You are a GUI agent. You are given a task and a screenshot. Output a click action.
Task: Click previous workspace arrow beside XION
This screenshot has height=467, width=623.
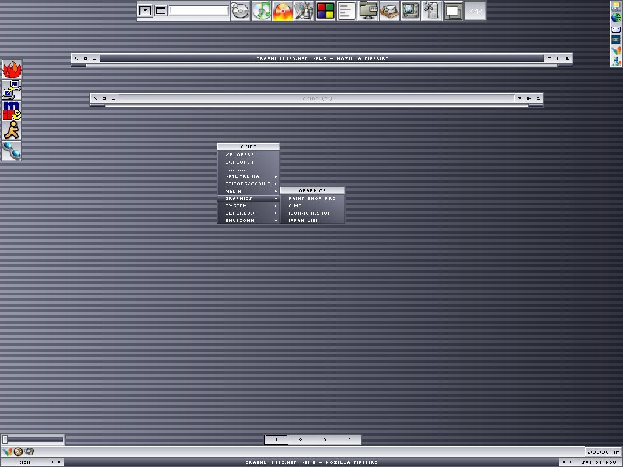click(52, 462)
